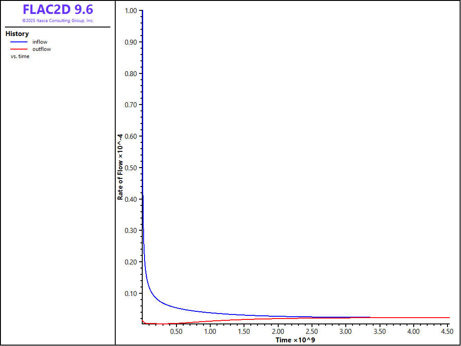This screenshot has height=346, width=461.
Task: Click the 0.70 vertical axis tick label
Action: 130,105
